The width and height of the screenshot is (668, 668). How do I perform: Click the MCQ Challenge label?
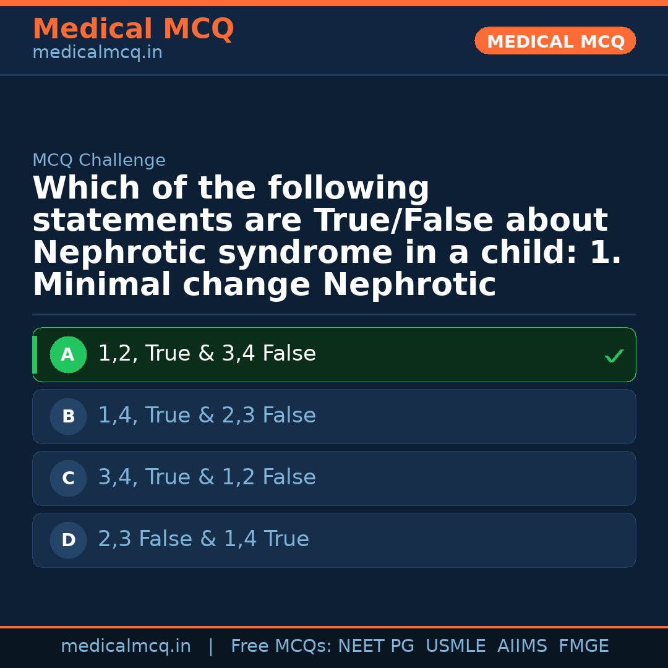pyautogui.click(x=99, y=161)
